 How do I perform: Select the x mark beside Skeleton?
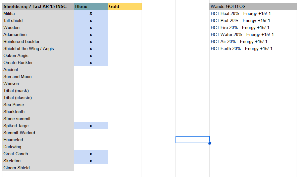(x=91, y=161)
